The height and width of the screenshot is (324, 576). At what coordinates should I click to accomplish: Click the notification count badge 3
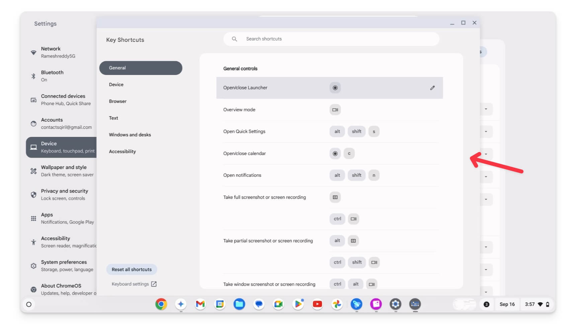coord(486,304)
